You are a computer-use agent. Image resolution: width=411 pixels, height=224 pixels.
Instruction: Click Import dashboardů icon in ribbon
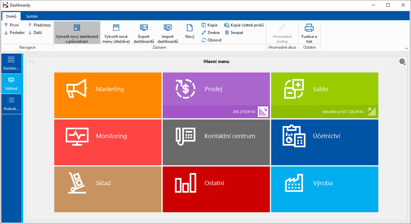point(168,28)
